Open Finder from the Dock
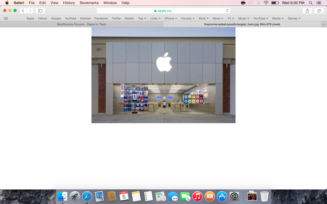This screenshot has width=327, height=204. (63, 196)
